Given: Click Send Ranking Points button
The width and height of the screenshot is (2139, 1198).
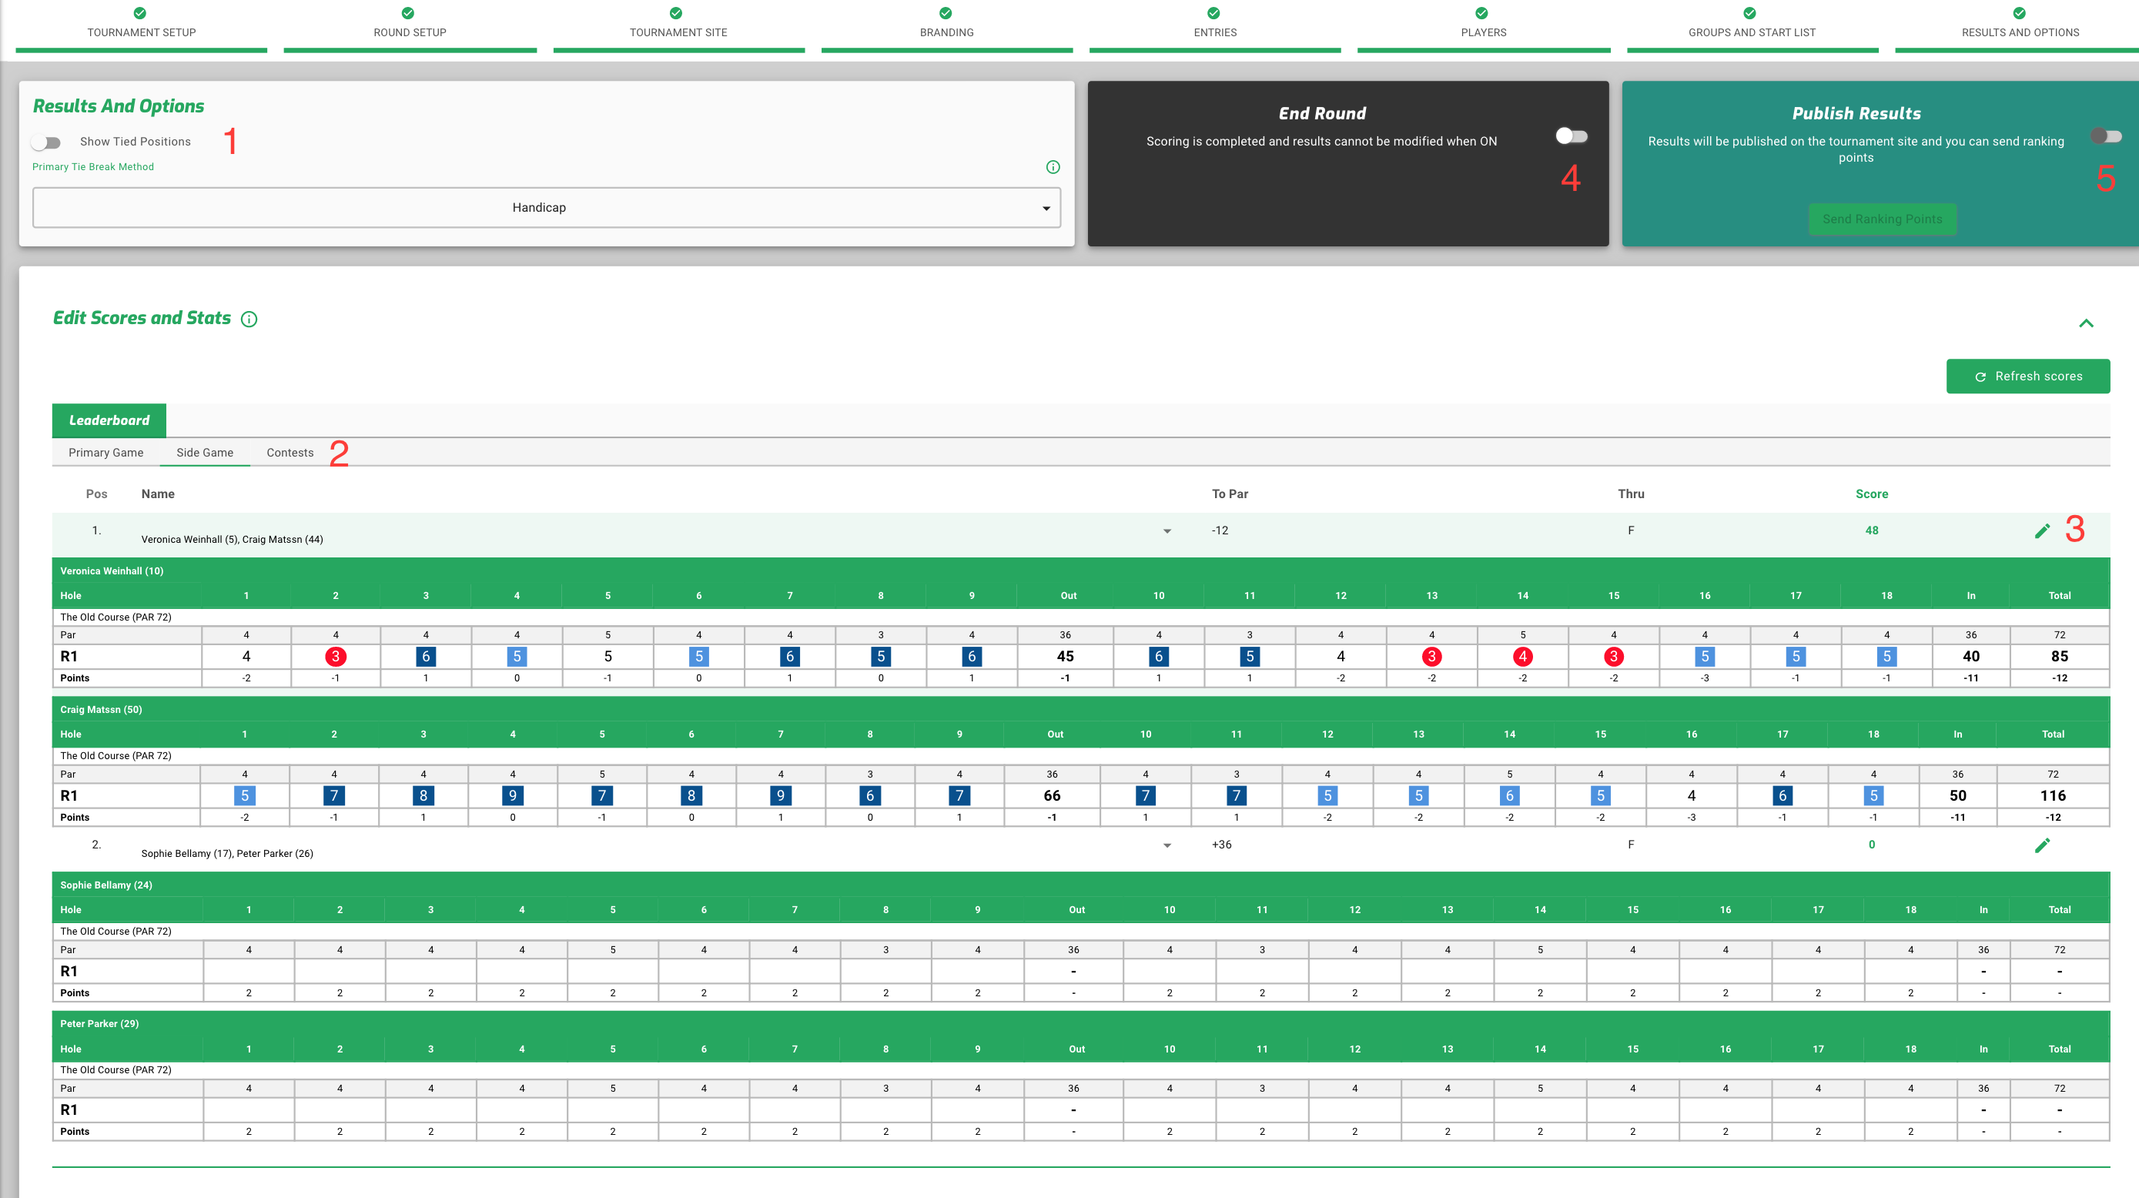Looking at the screenshot, I should pos(1883,219).
